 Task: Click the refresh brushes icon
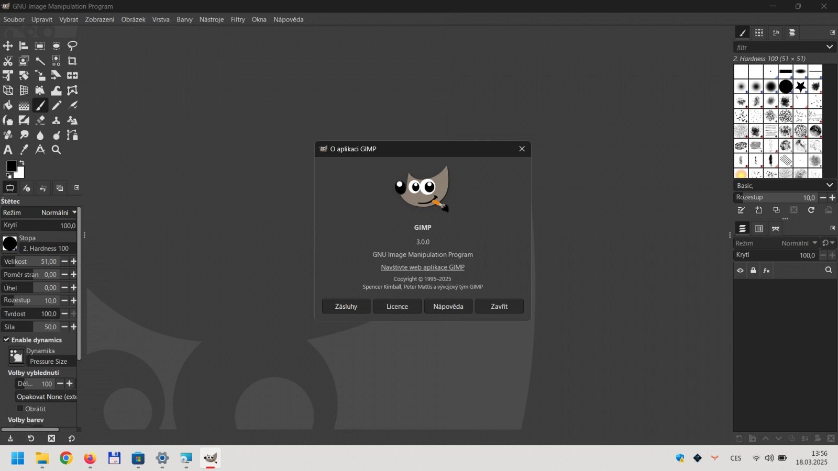[x=811, y=210]
